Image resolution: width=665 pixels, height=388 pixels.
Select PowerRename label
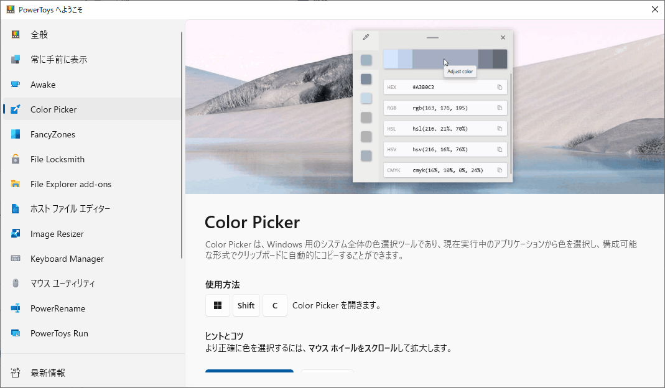coord(58,308)
